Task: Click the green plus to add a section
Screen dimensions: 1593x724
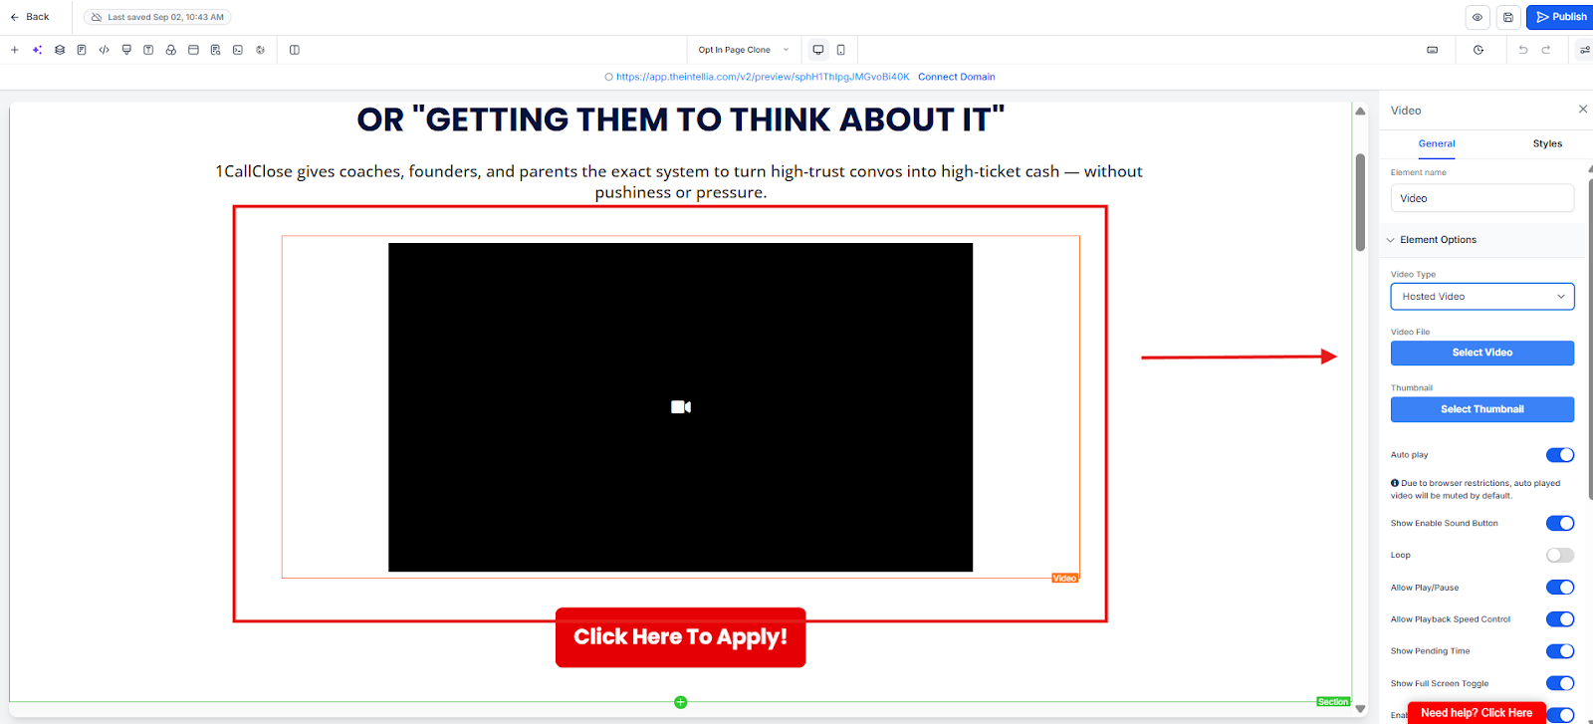Action: click(681, 702)
